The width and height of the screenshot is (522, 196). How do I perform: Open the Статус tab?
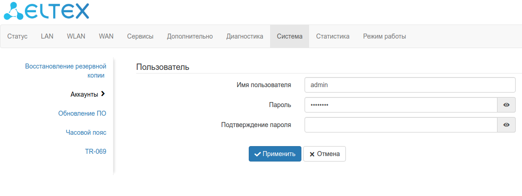pos(17,36)
